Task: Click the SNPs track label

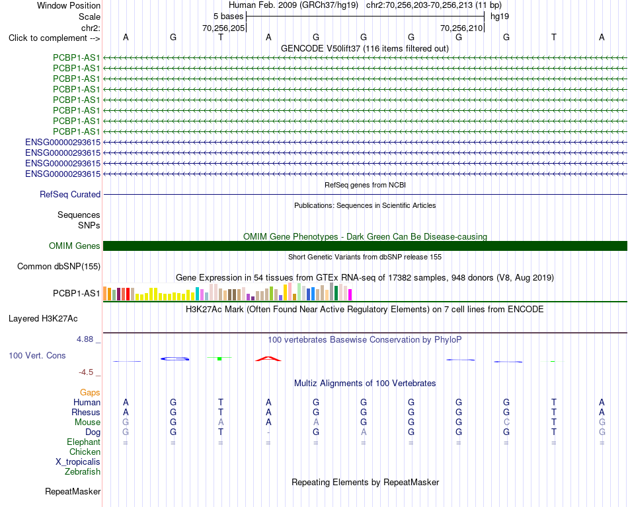Action: click(x=89, y=226)
